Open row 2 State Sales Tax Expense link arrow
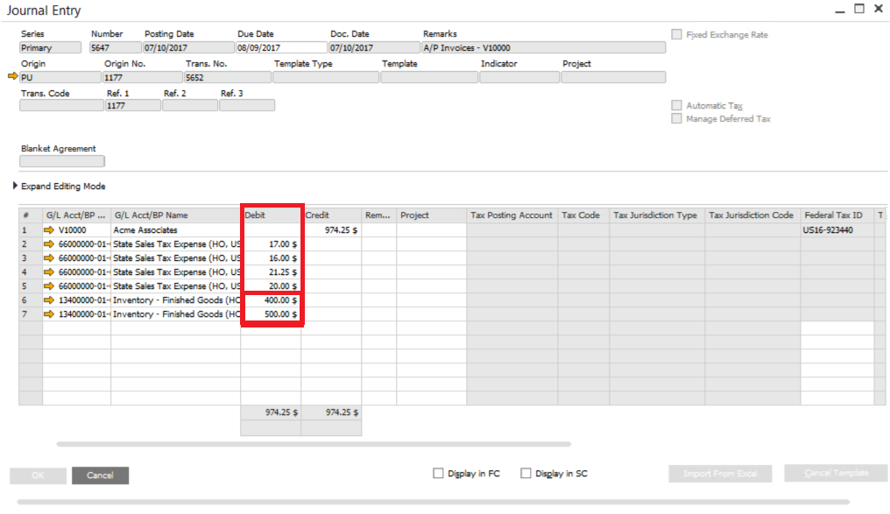 click(x=51, y=243)
